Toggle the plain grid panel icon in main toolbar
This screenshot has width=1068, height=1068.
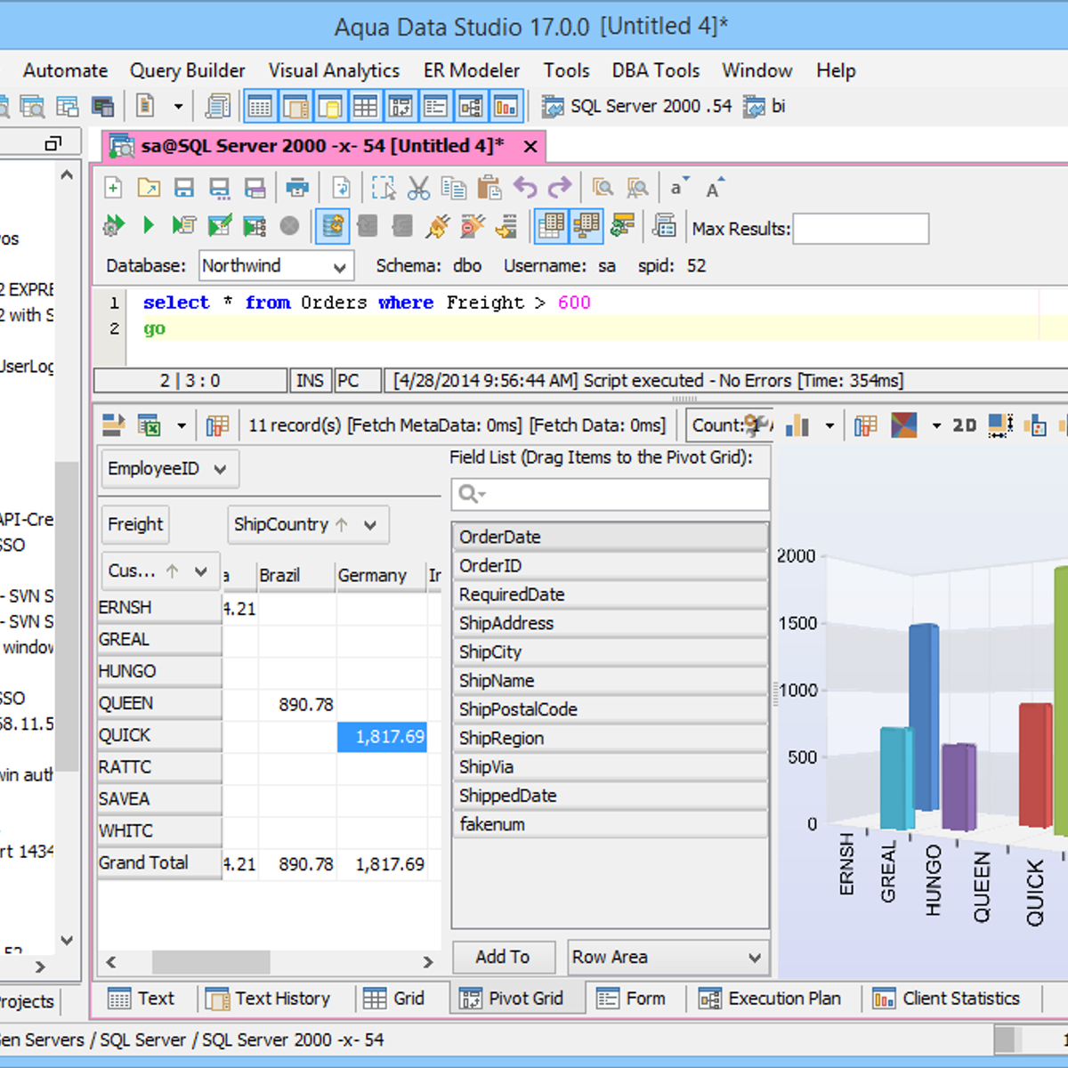365,107
